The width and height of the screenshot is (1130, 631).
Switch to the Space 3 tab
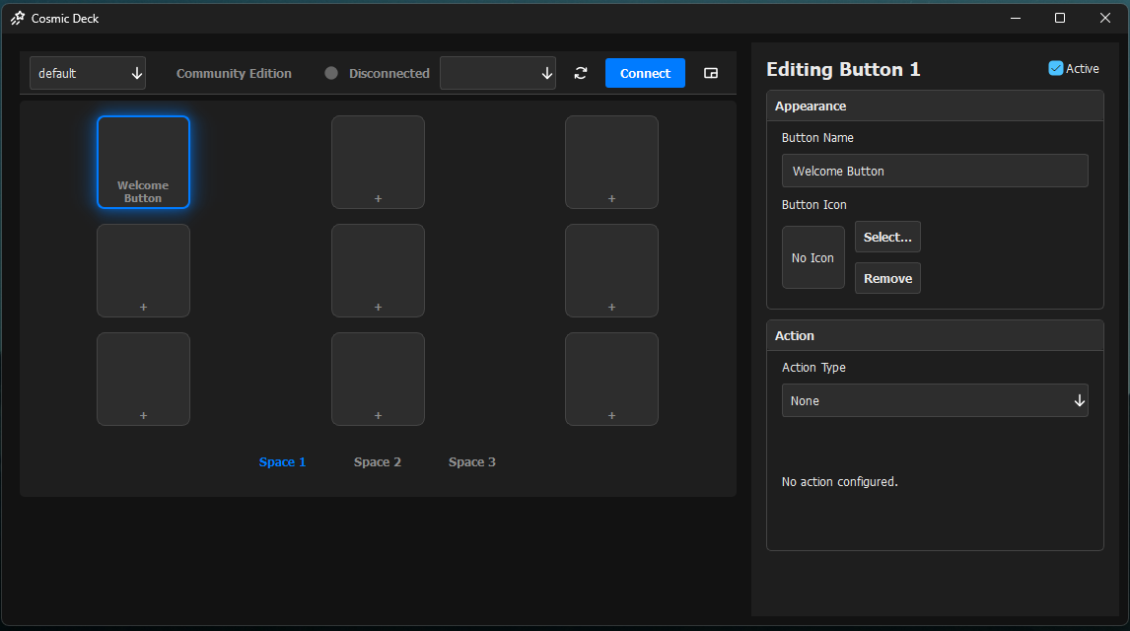[x=472, y=461]
